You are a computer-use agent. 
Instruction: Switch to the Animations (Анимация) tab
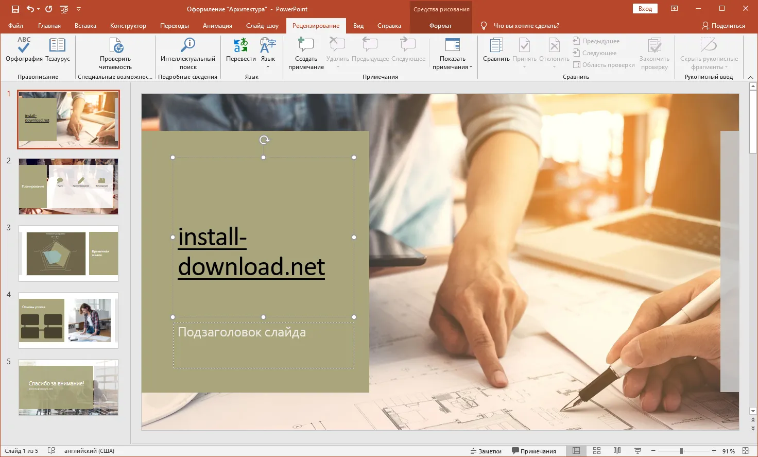tap(217, 26)
